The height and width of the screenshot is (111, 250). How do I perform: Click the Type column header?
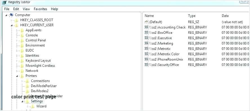tap(192, 16)
